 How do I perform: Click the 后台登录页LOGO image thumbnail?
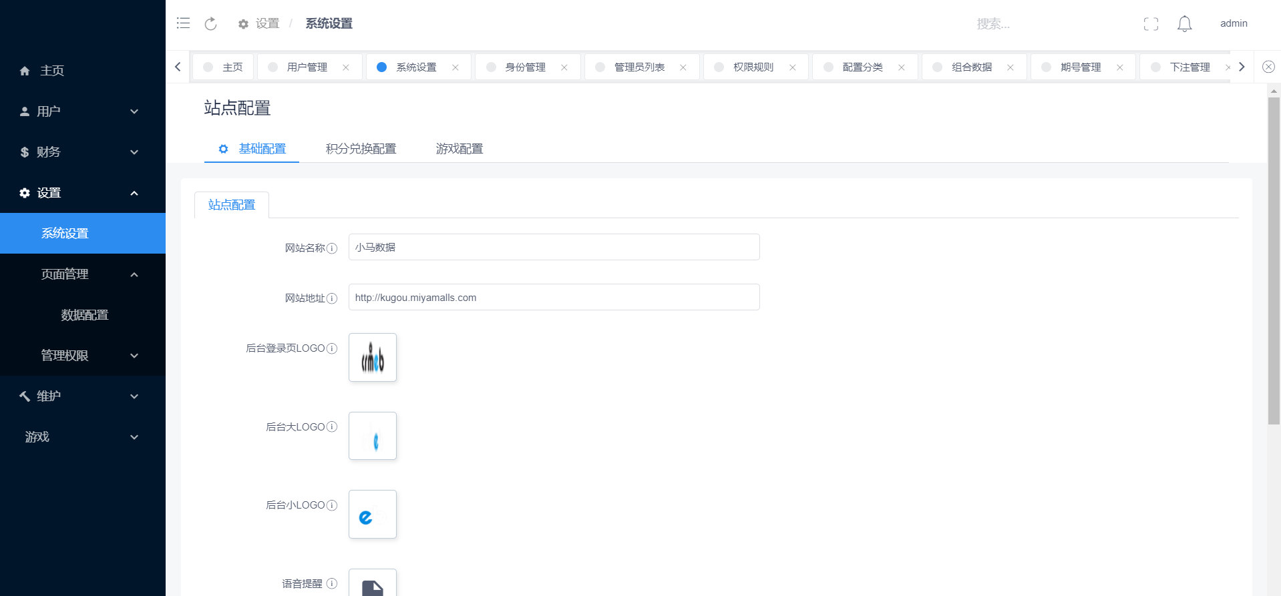click(x=373, y=358)
